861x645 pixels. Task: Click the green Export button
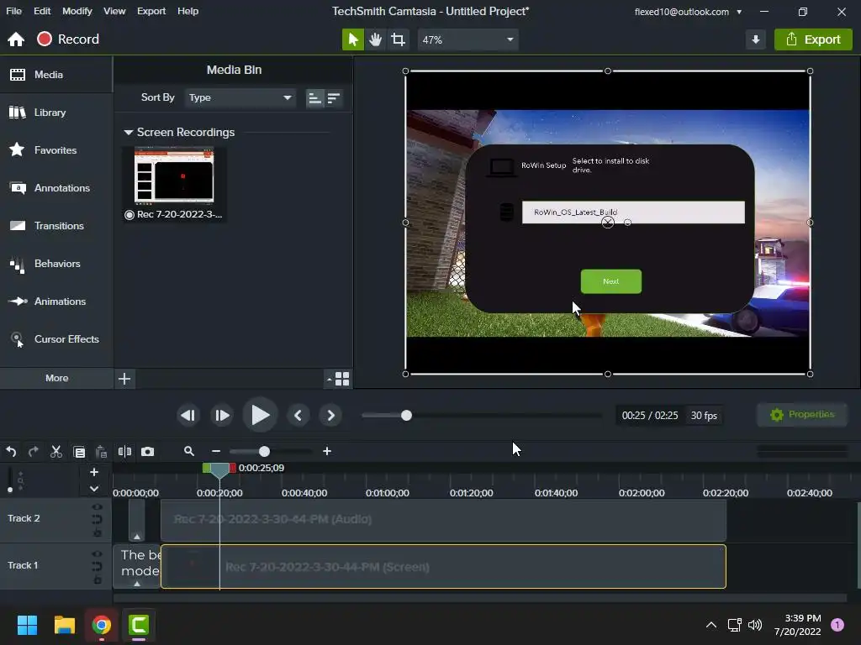(x=813, y=39)
